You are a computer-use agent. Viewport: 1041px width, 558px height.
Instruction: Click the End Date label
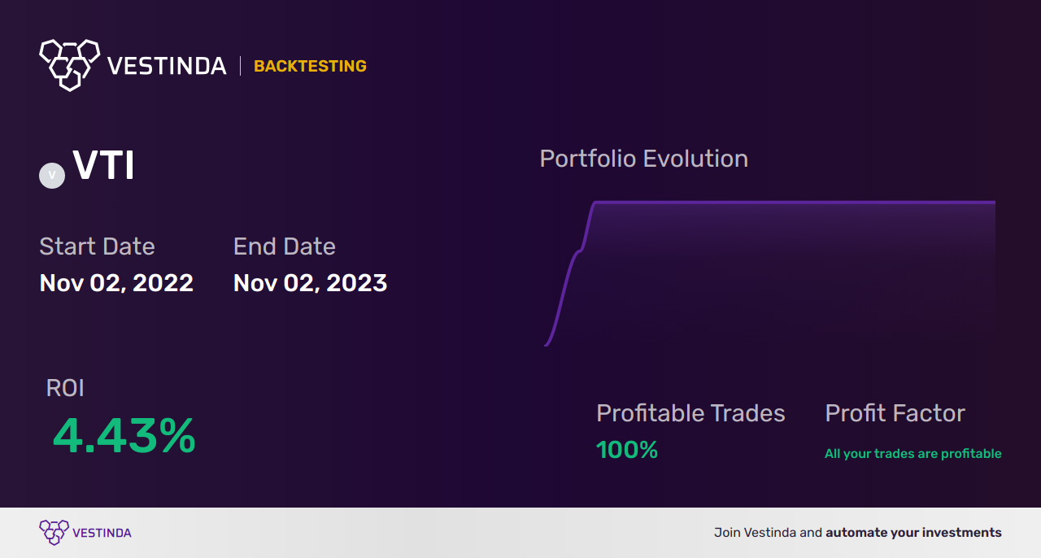[285, 246]
